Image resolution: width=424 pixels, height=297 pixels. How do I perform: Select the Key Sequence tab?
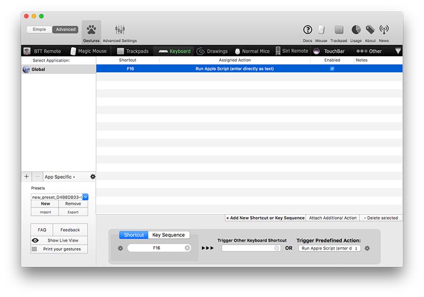click(x=168, y=235)
